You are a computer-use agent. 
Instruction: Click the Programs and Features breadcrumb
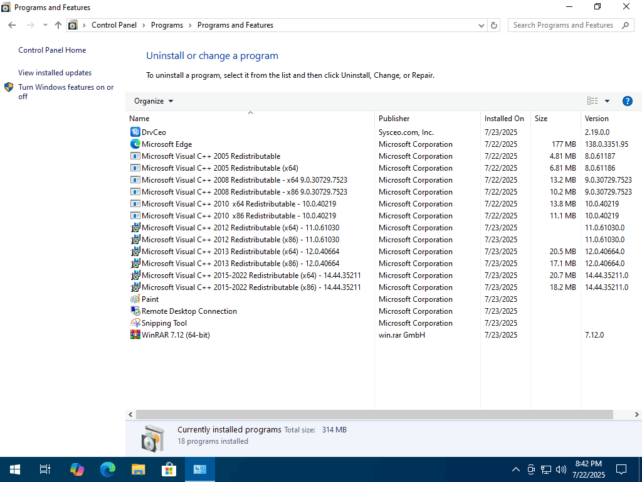pos(236,25)
